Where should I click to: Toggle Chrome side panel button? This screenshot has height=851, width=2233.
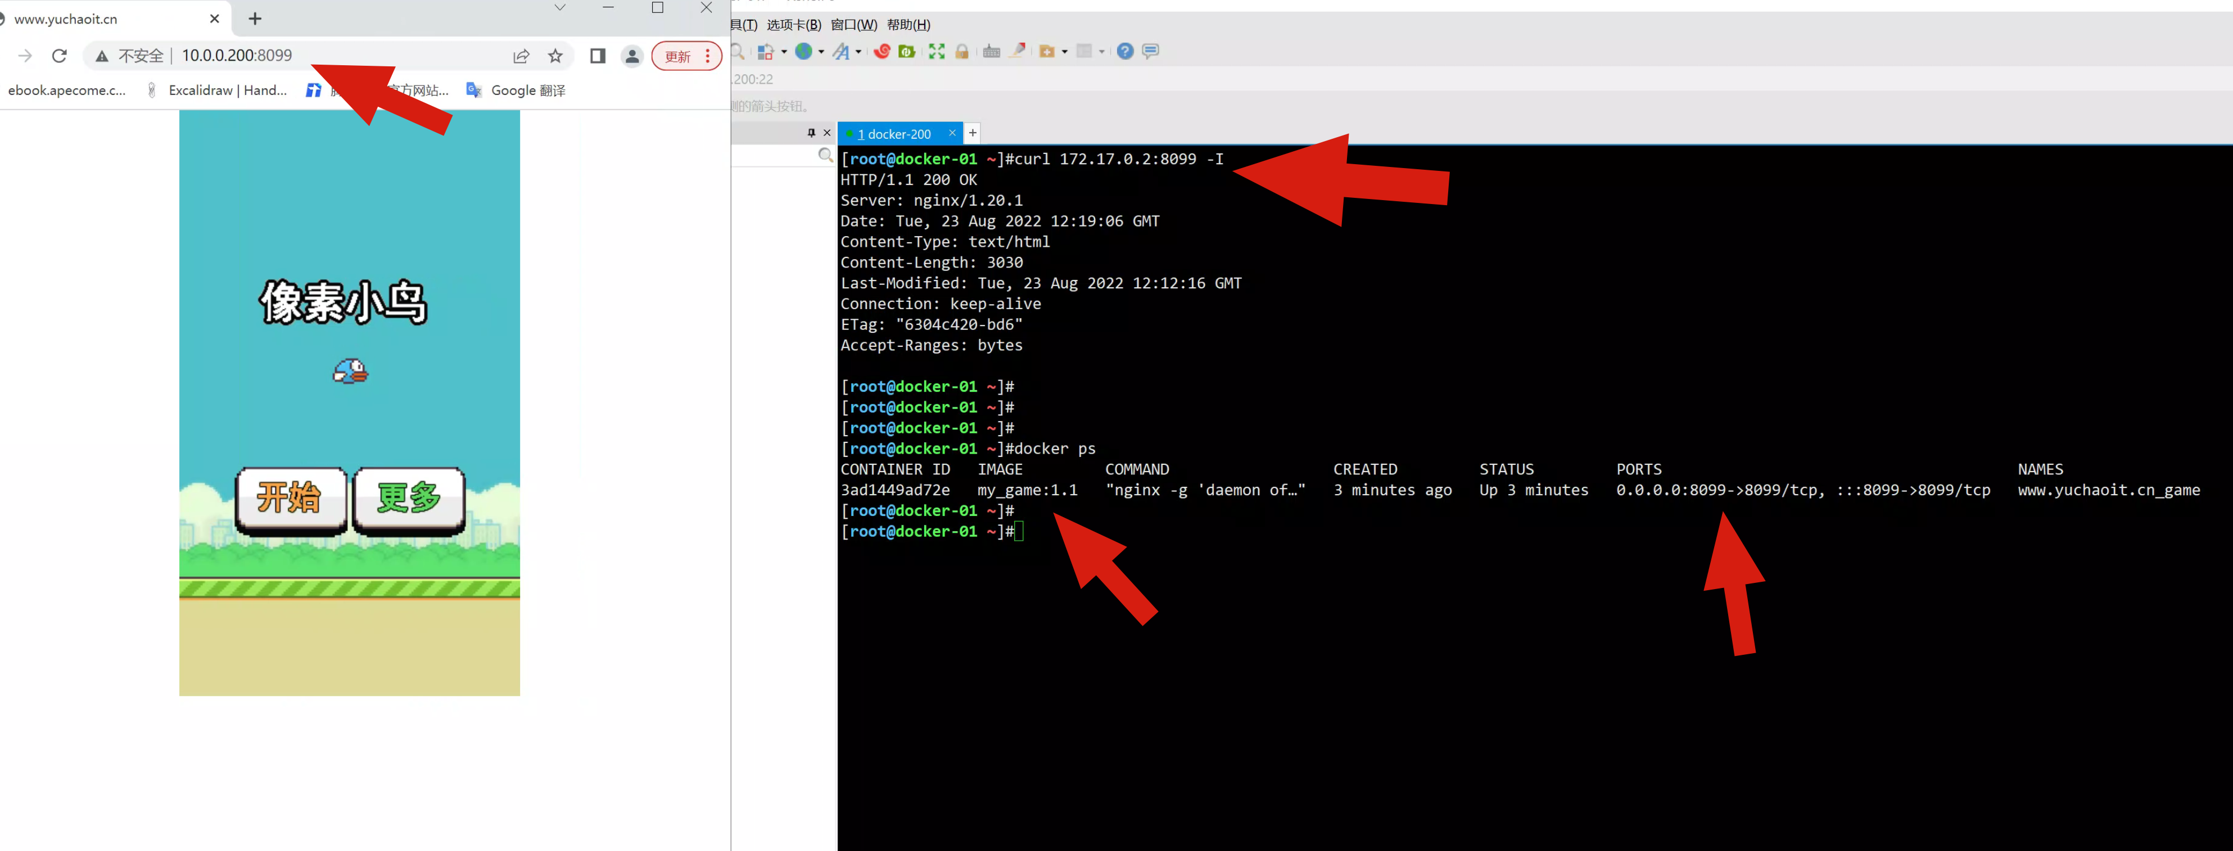tap(597, 56)
